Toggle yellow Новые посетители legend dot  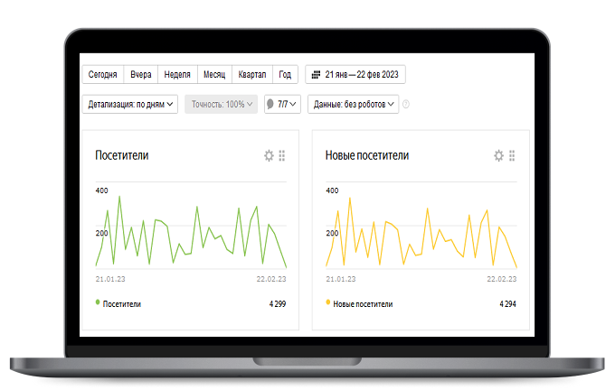pyautogui.click(x=328, y=302)
